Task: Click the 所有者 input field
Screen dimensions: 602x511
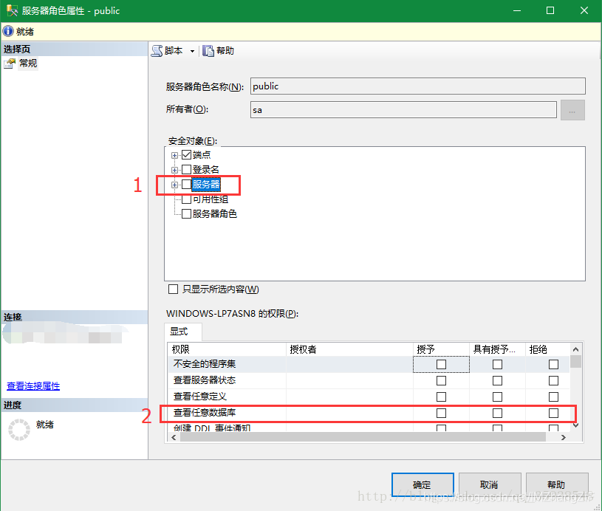Action: pyautogui.click(x=403, y=110)
